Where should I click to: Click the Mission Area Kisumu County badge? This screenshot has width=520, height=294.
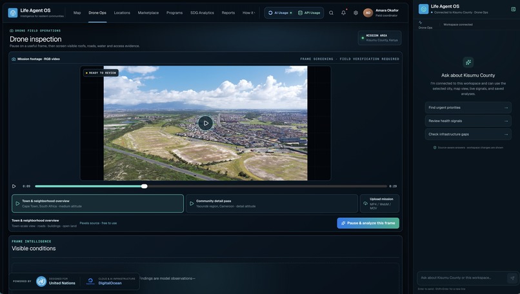(x=379, y=38)
